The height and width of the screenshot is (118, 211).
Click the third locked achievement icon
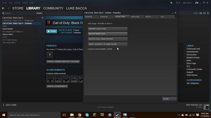(66, 79)
